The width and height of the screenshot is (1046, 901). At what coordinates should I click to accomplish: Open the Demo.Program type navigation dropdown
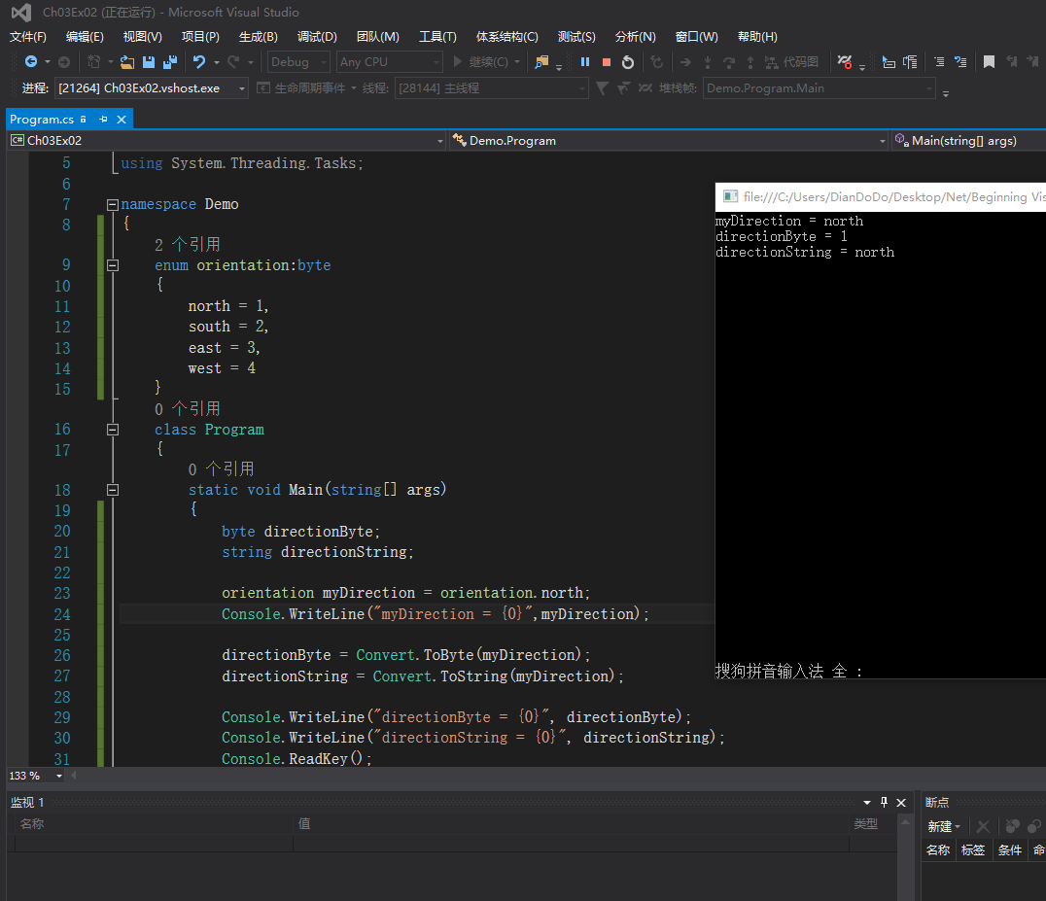(x=669, y=141)
